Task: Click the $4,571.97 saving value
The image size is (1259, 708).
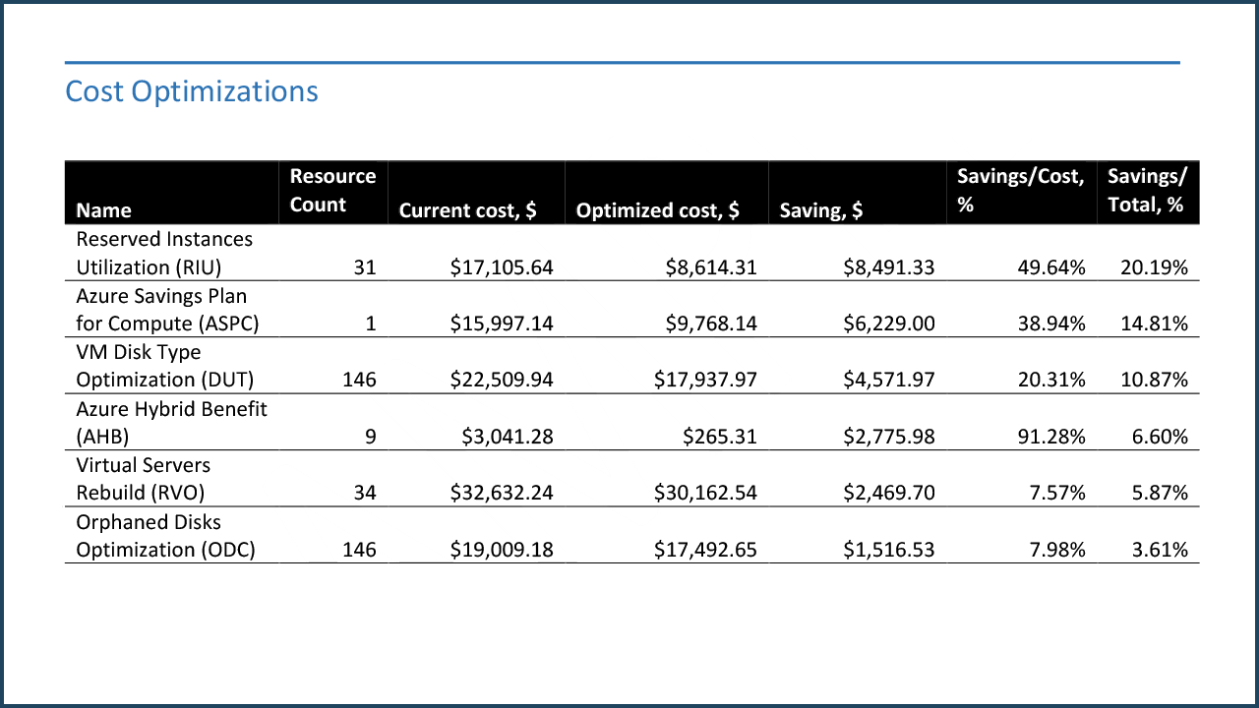Action: (x=888, y=381)
